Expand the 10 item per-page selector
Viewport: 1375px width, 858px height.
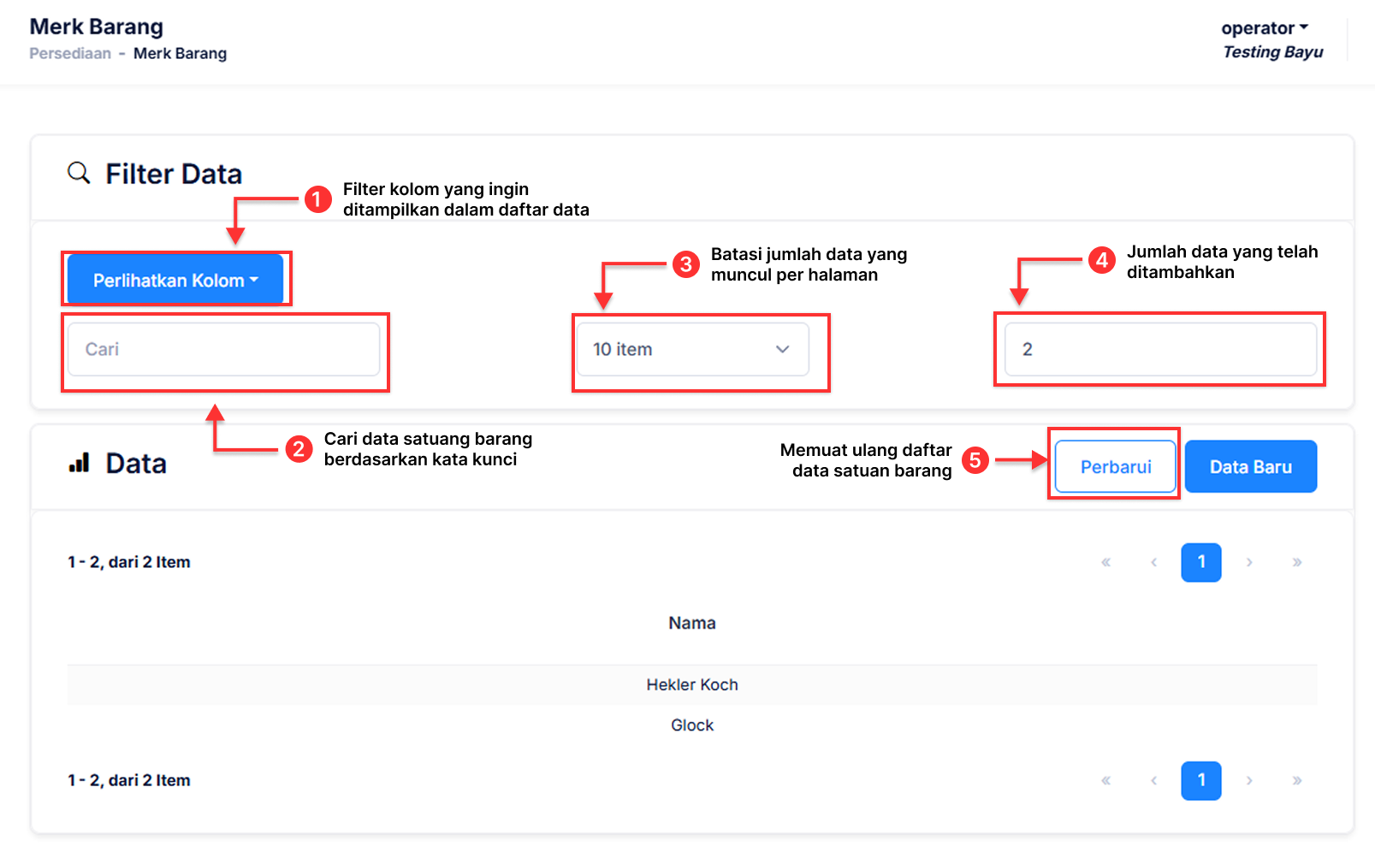click(692, 349)
